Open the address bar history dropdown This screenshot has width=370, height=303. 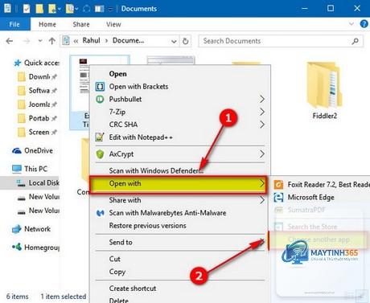174,41
